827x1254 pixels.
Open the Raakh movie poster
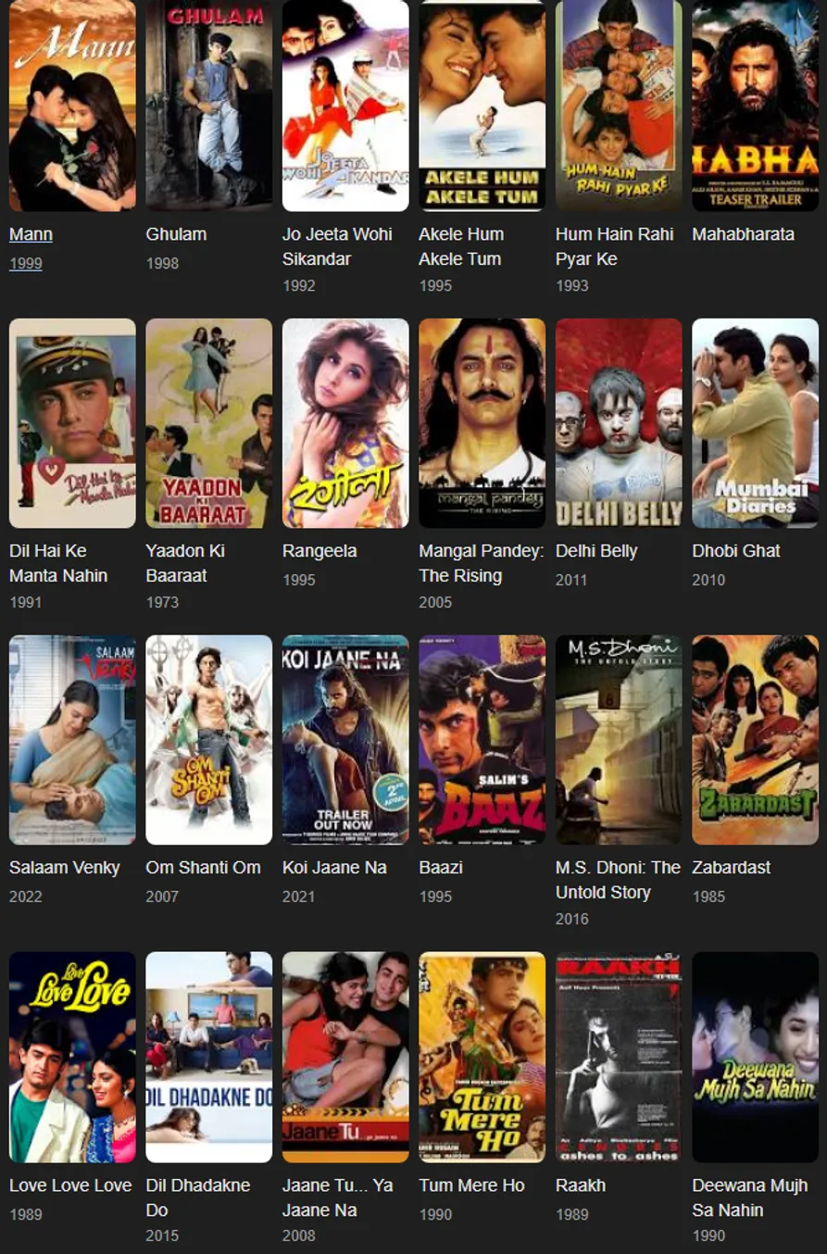[x=619, y=1057]
